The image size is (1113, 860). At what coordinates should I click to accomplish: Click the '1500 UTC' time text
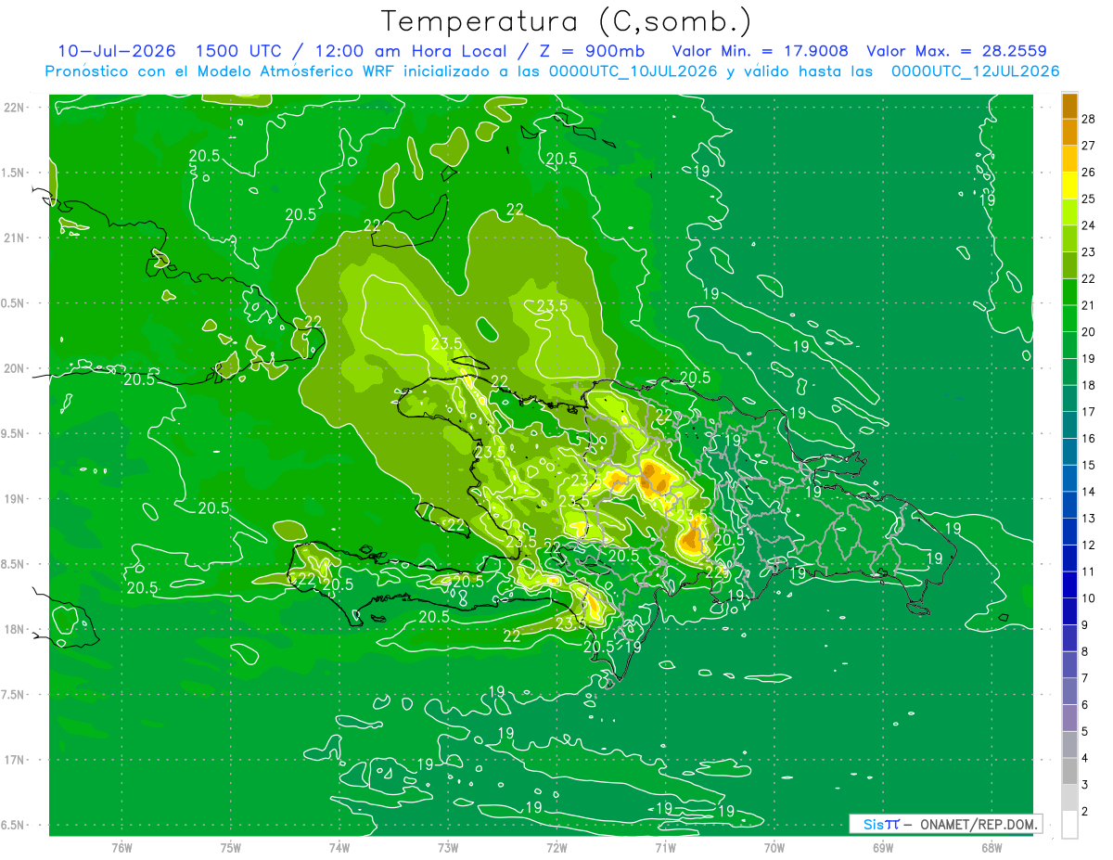point(238,51)
